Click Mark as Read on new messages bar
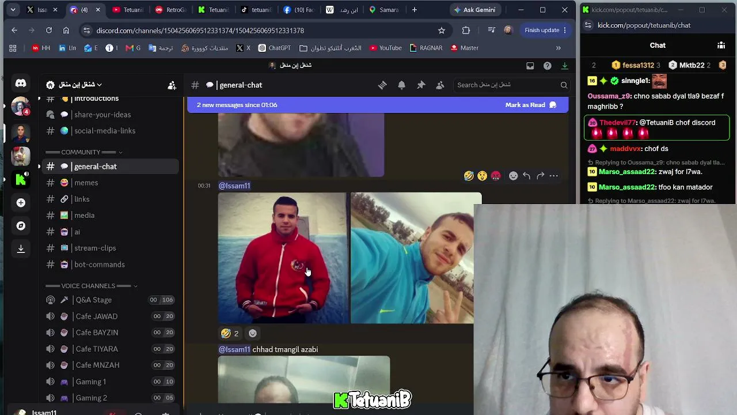Viewport: 737px width, 415px height. click(x=530, y=105)
